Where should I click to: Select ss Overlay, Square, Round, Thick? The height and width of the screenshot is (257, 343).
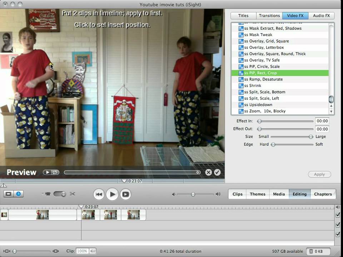tap(280, 54)
